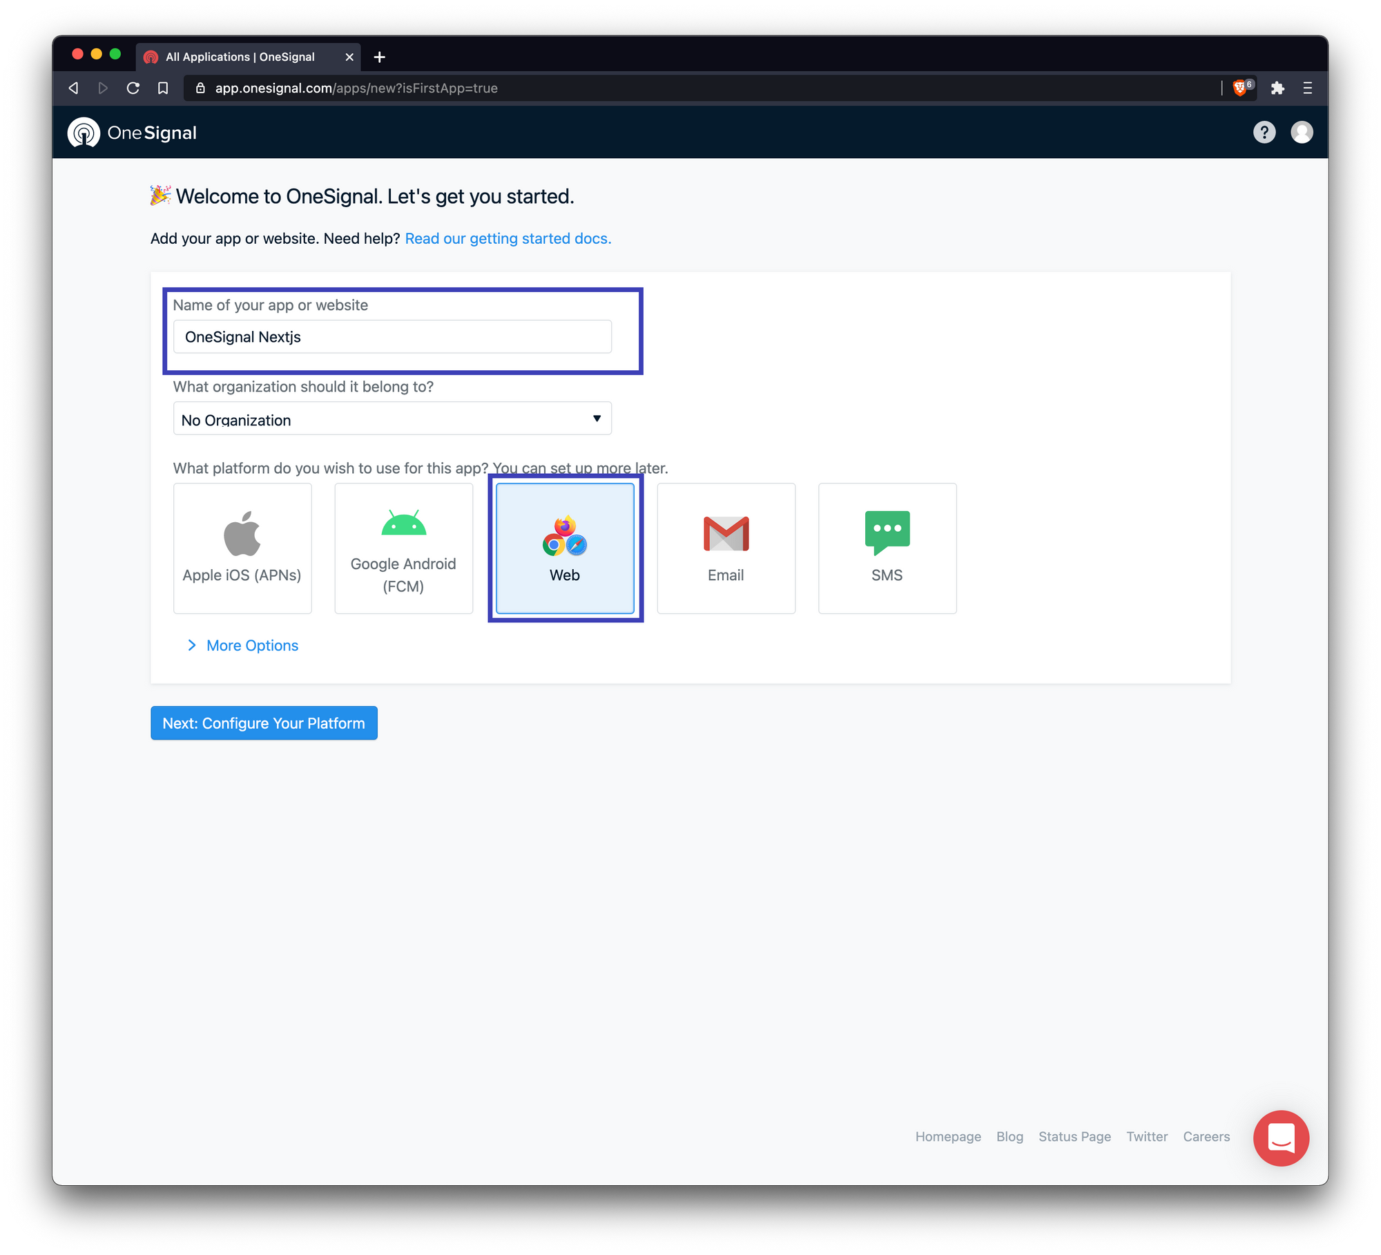Expand More Options
This screenshot has width=1381, height=1255.
tap(243, 645)
